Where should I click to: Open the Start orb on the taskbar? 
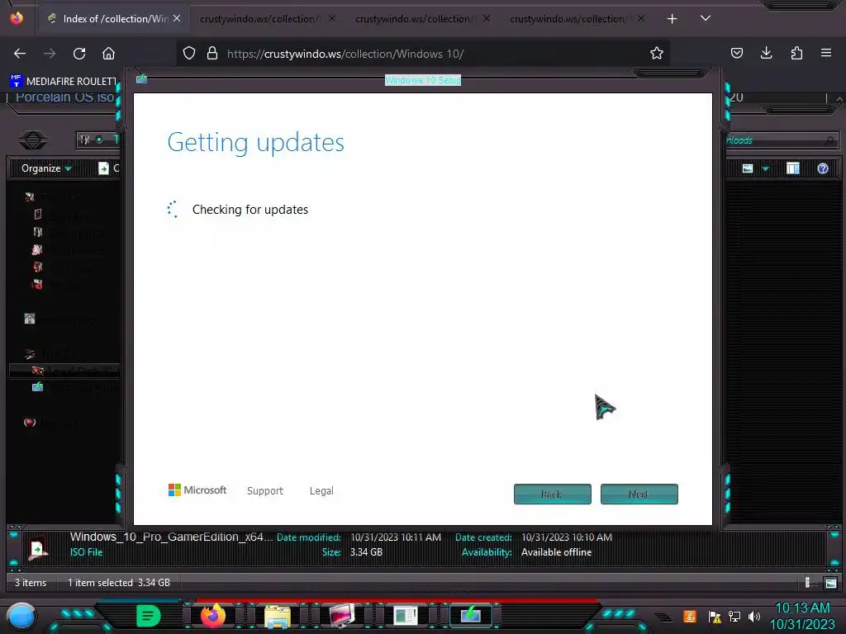21,616
